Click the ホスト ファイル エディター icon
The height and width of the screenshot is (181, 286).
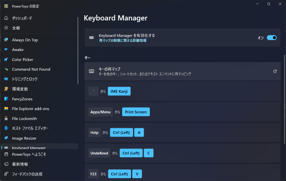click(6, 128)
